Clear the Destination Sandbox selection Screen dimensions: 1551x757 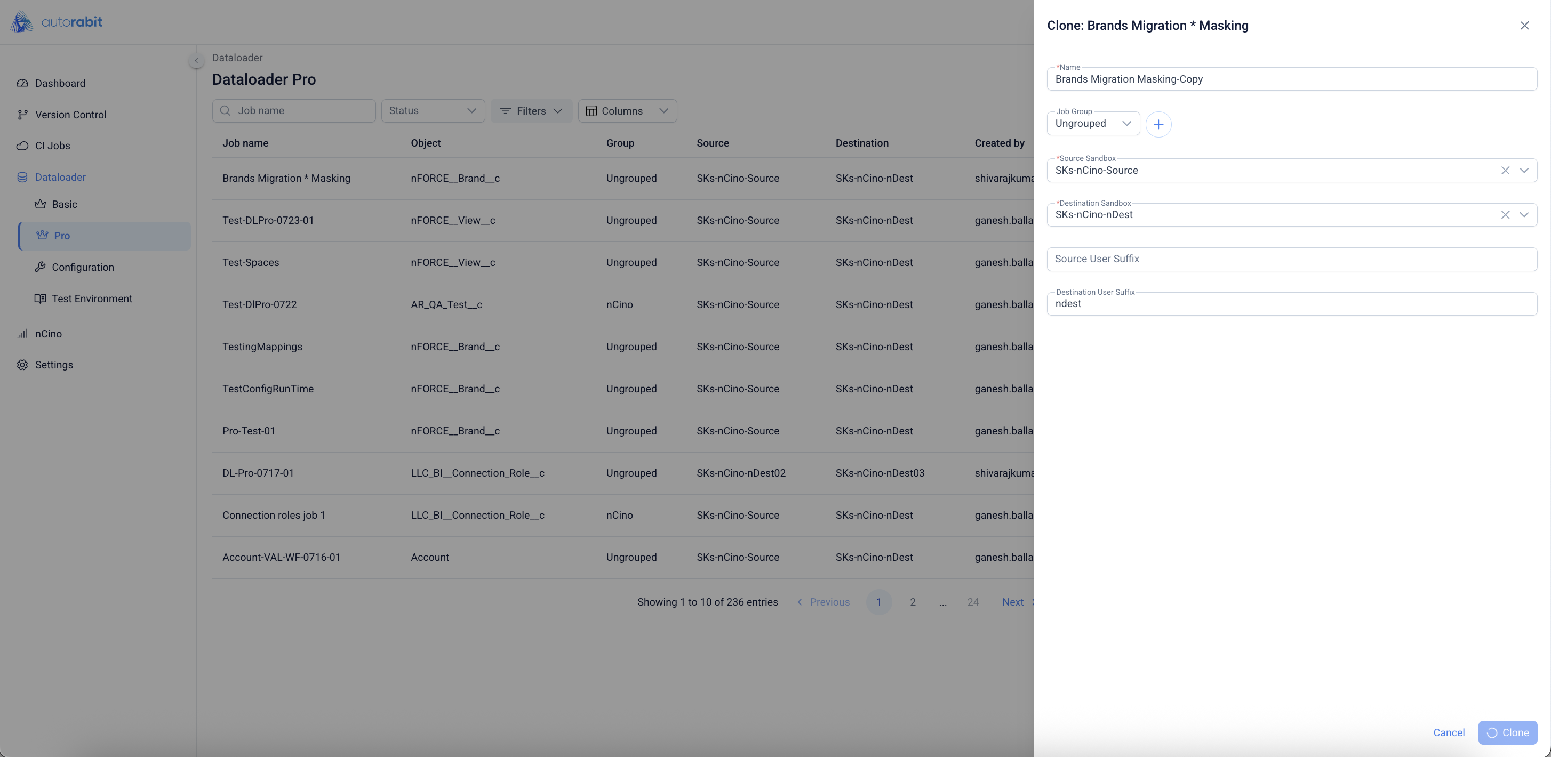click(x=1505, y=215)
